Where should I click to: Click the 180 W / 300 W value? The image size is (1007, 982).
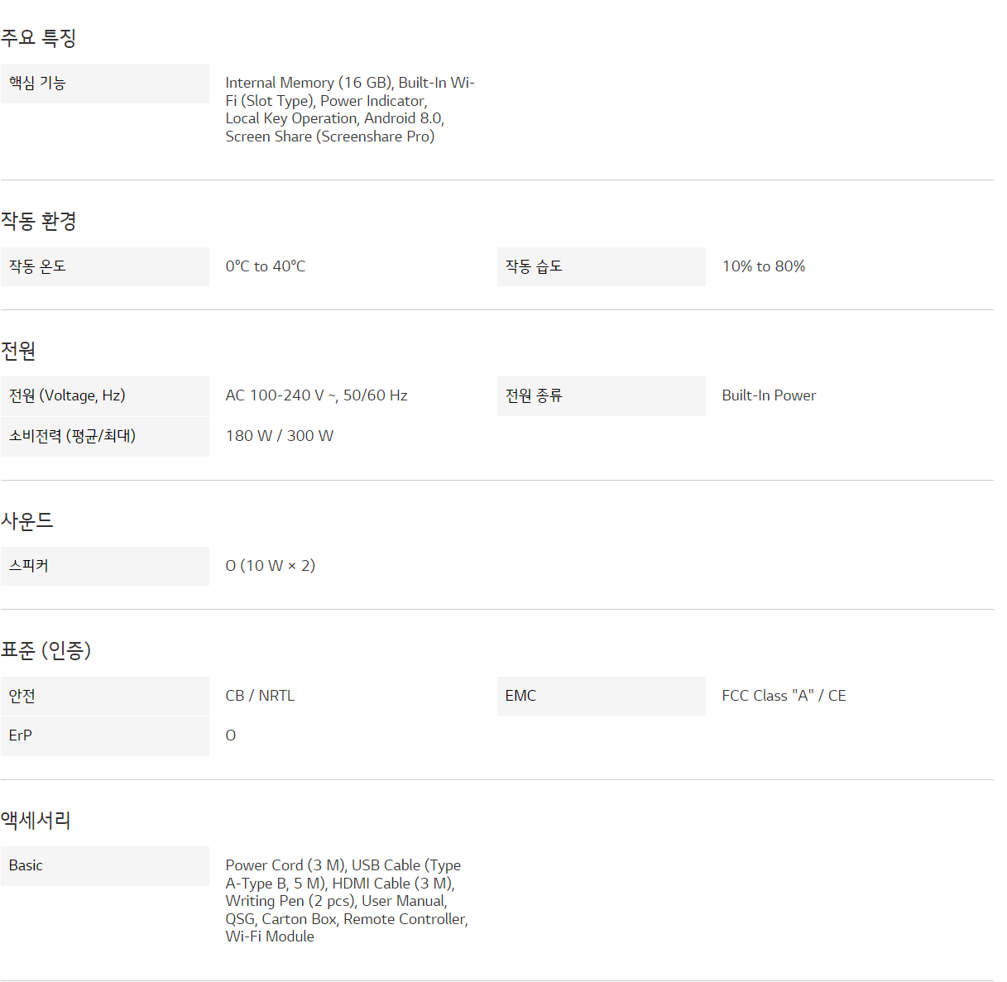coord(279,436)
